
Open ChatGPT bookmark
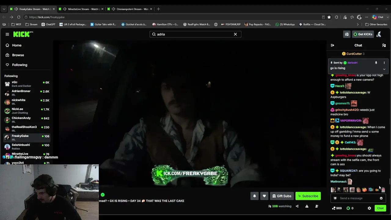tap(48, 24)
